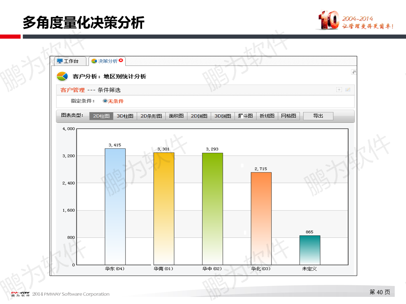Choose 2D柱图 chart type
406x304 pixels.
click(101, 116)
